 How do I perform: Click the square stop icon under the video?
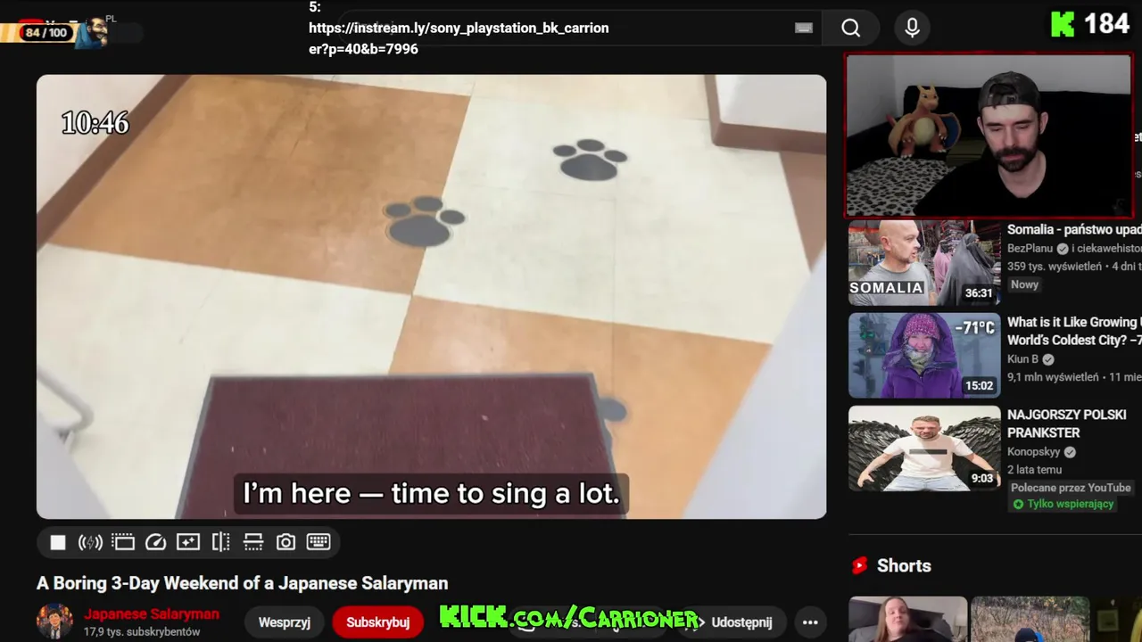58,542
